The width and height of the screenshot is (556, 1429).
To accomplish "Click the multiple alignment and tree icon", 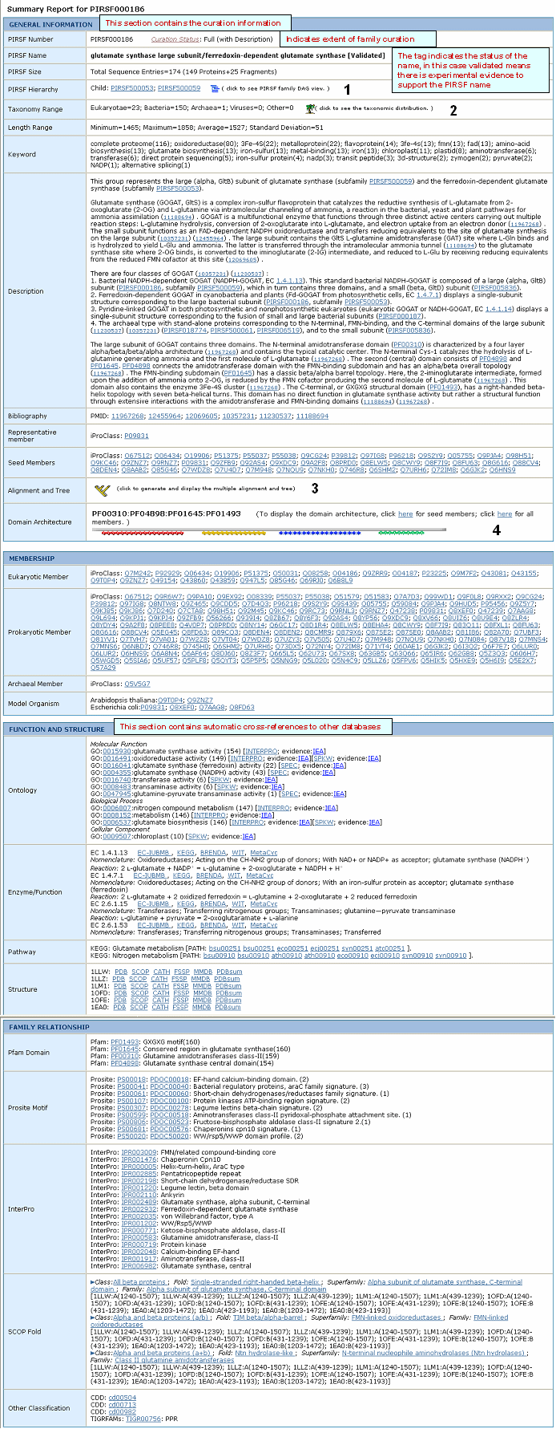I will (x=101, y=489).
